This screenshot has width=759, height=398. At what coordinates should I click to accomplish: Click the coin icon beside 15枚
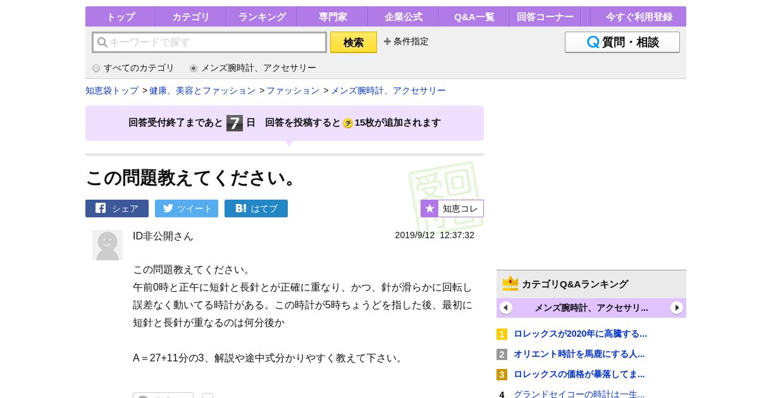(348, 123)
